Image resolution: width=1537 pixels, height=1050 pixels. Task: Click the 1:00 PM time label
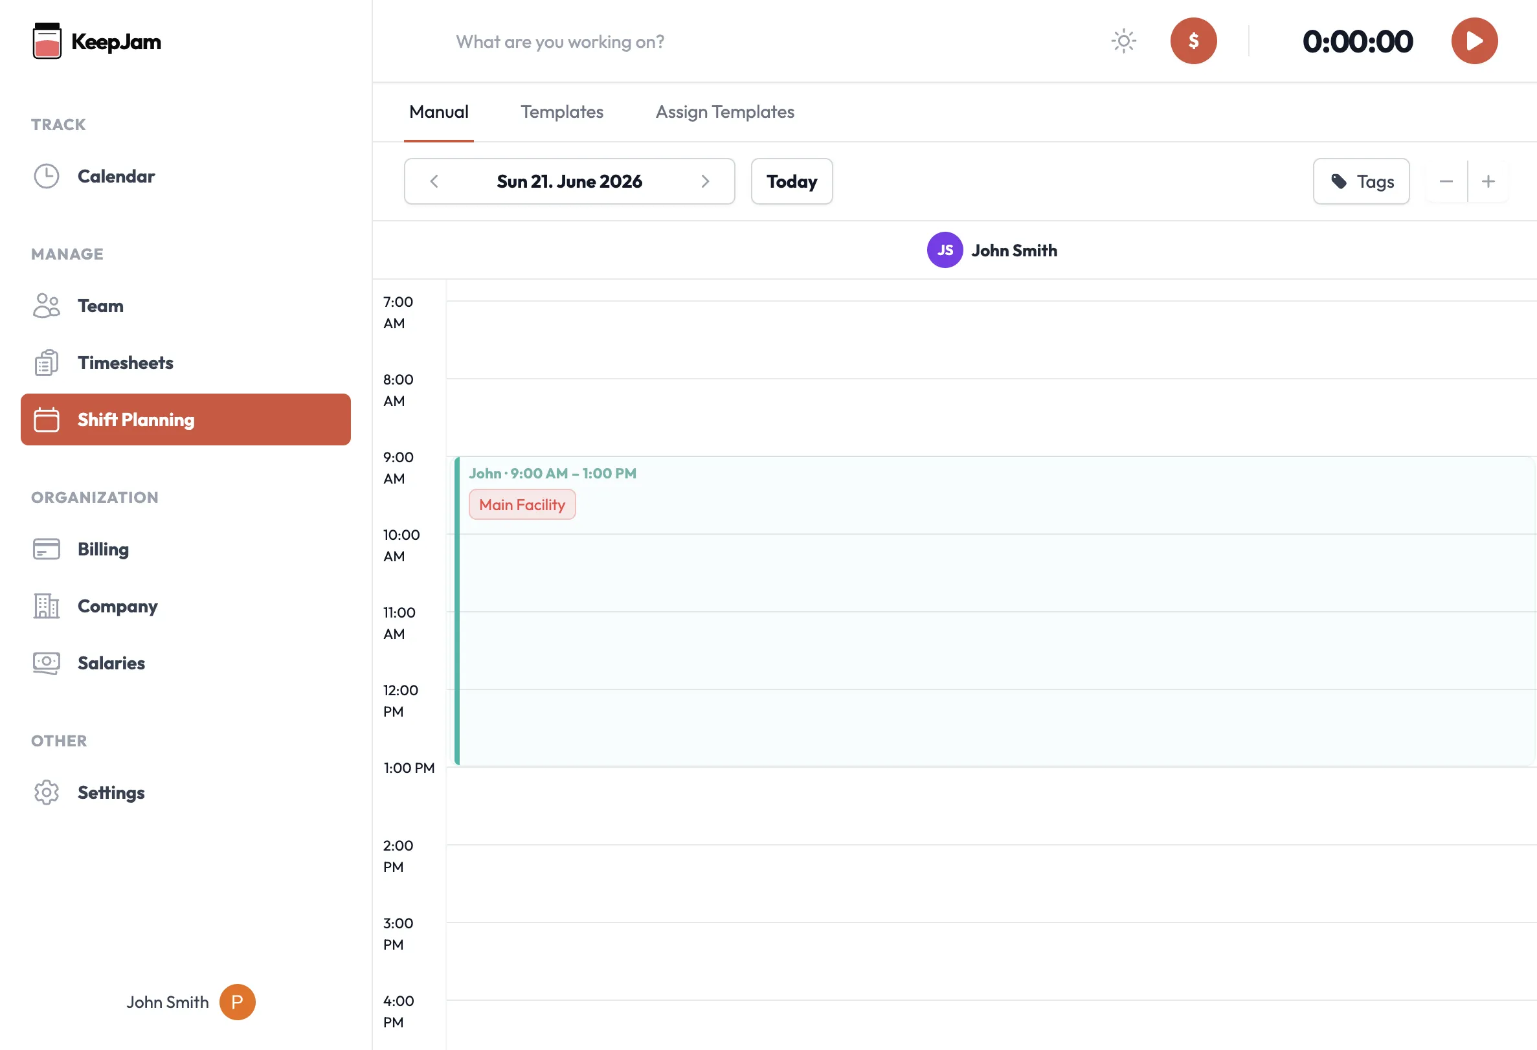(x=409, y=768)
